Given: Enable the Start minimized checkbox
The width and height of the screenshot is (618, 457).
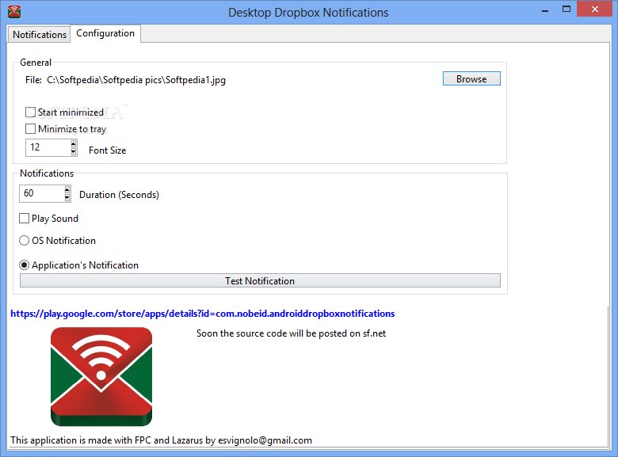Looking at the screenshot, I should pyautogui.click(x=30, y=112).
